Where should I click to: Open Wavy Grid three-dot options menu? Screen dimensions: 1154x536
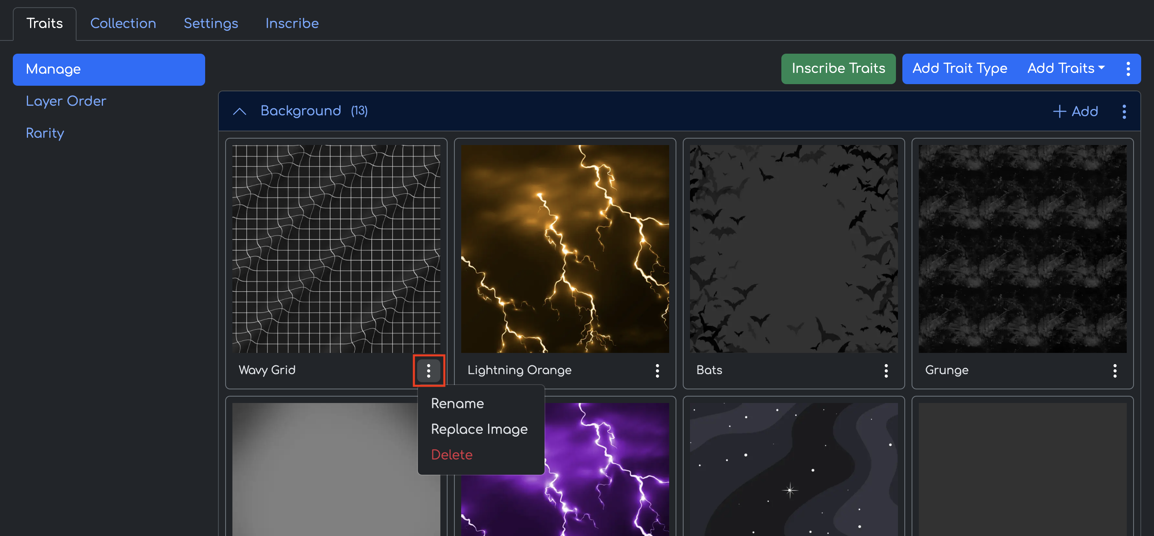click(428, 370)
